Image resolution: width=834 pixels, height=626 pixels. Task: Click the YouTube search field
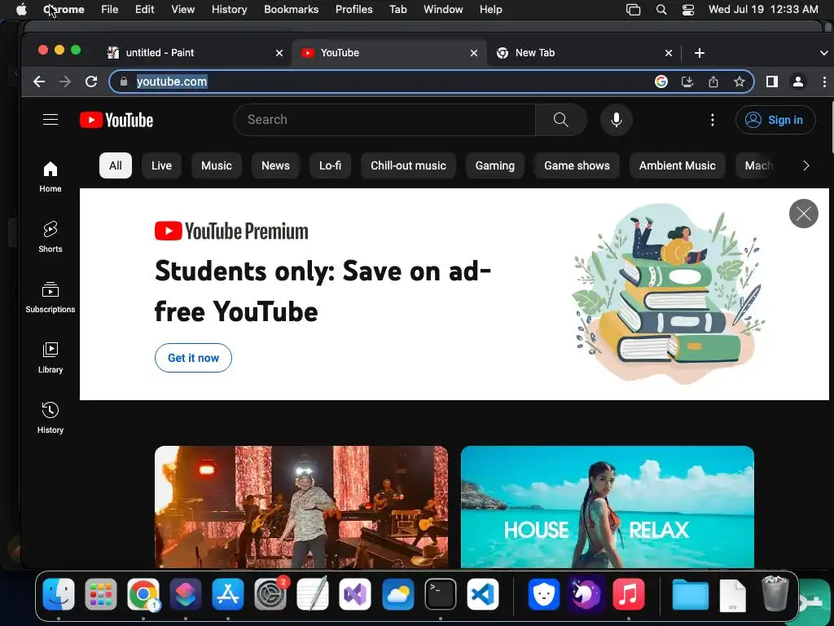coord(384,120)
